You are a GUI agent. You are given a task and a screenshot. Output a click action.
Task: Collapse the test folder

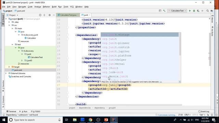pyautogui.click(x=12, y=44)
